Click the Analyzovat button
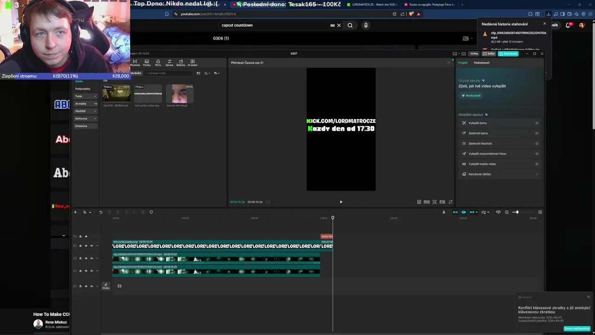 (x=471, y=95)
